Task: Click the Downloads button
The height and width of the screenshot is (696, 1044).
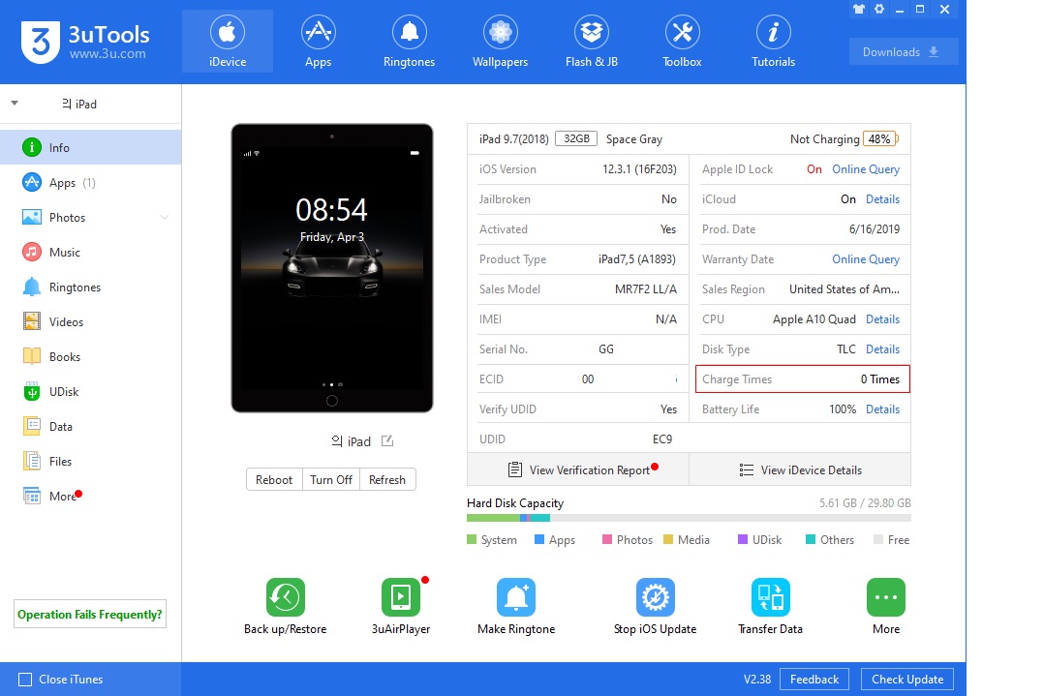Action: (904, 52)
